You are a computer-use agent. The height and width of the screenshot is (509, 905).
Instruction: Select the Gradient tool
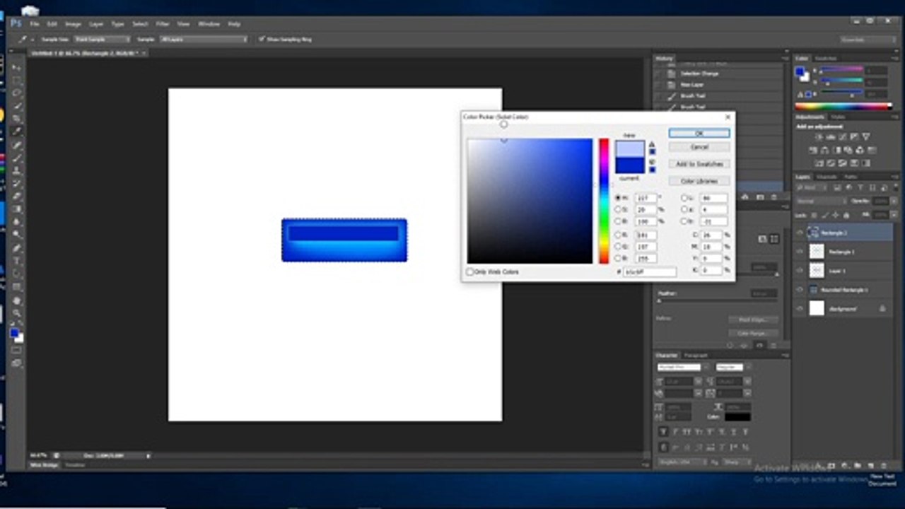(x=17, y=209)
